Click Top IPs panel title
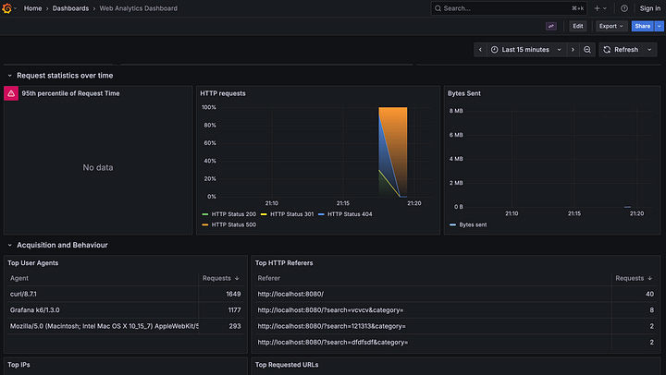The height and width of the screenshot is (375, 666). tap(18, 365)
